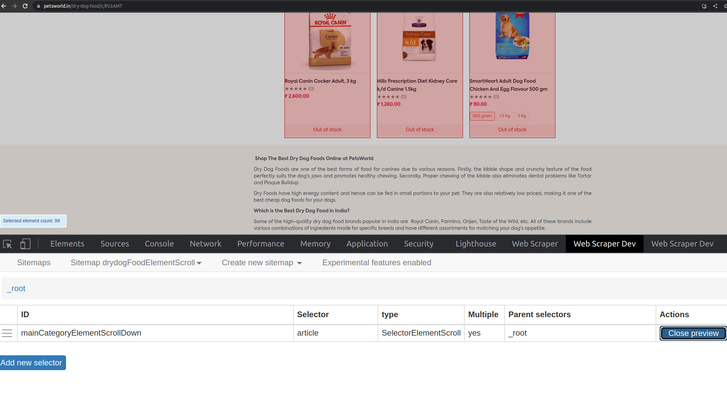Open the Create new sitemap dropdown

pos(262,263)
